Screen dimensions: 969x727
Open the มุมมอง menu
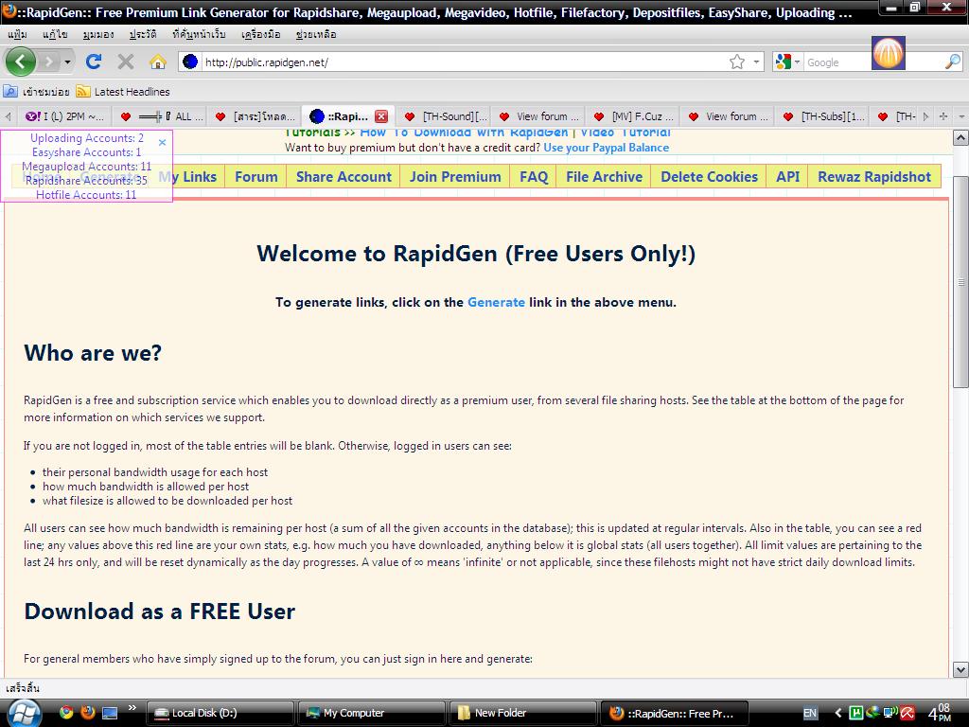pos(98,34)
